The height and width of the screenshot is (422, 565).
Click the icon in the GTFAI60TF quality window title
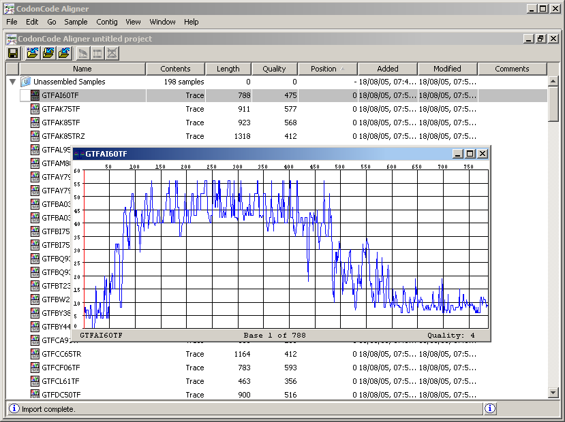[x=79, y=154]
